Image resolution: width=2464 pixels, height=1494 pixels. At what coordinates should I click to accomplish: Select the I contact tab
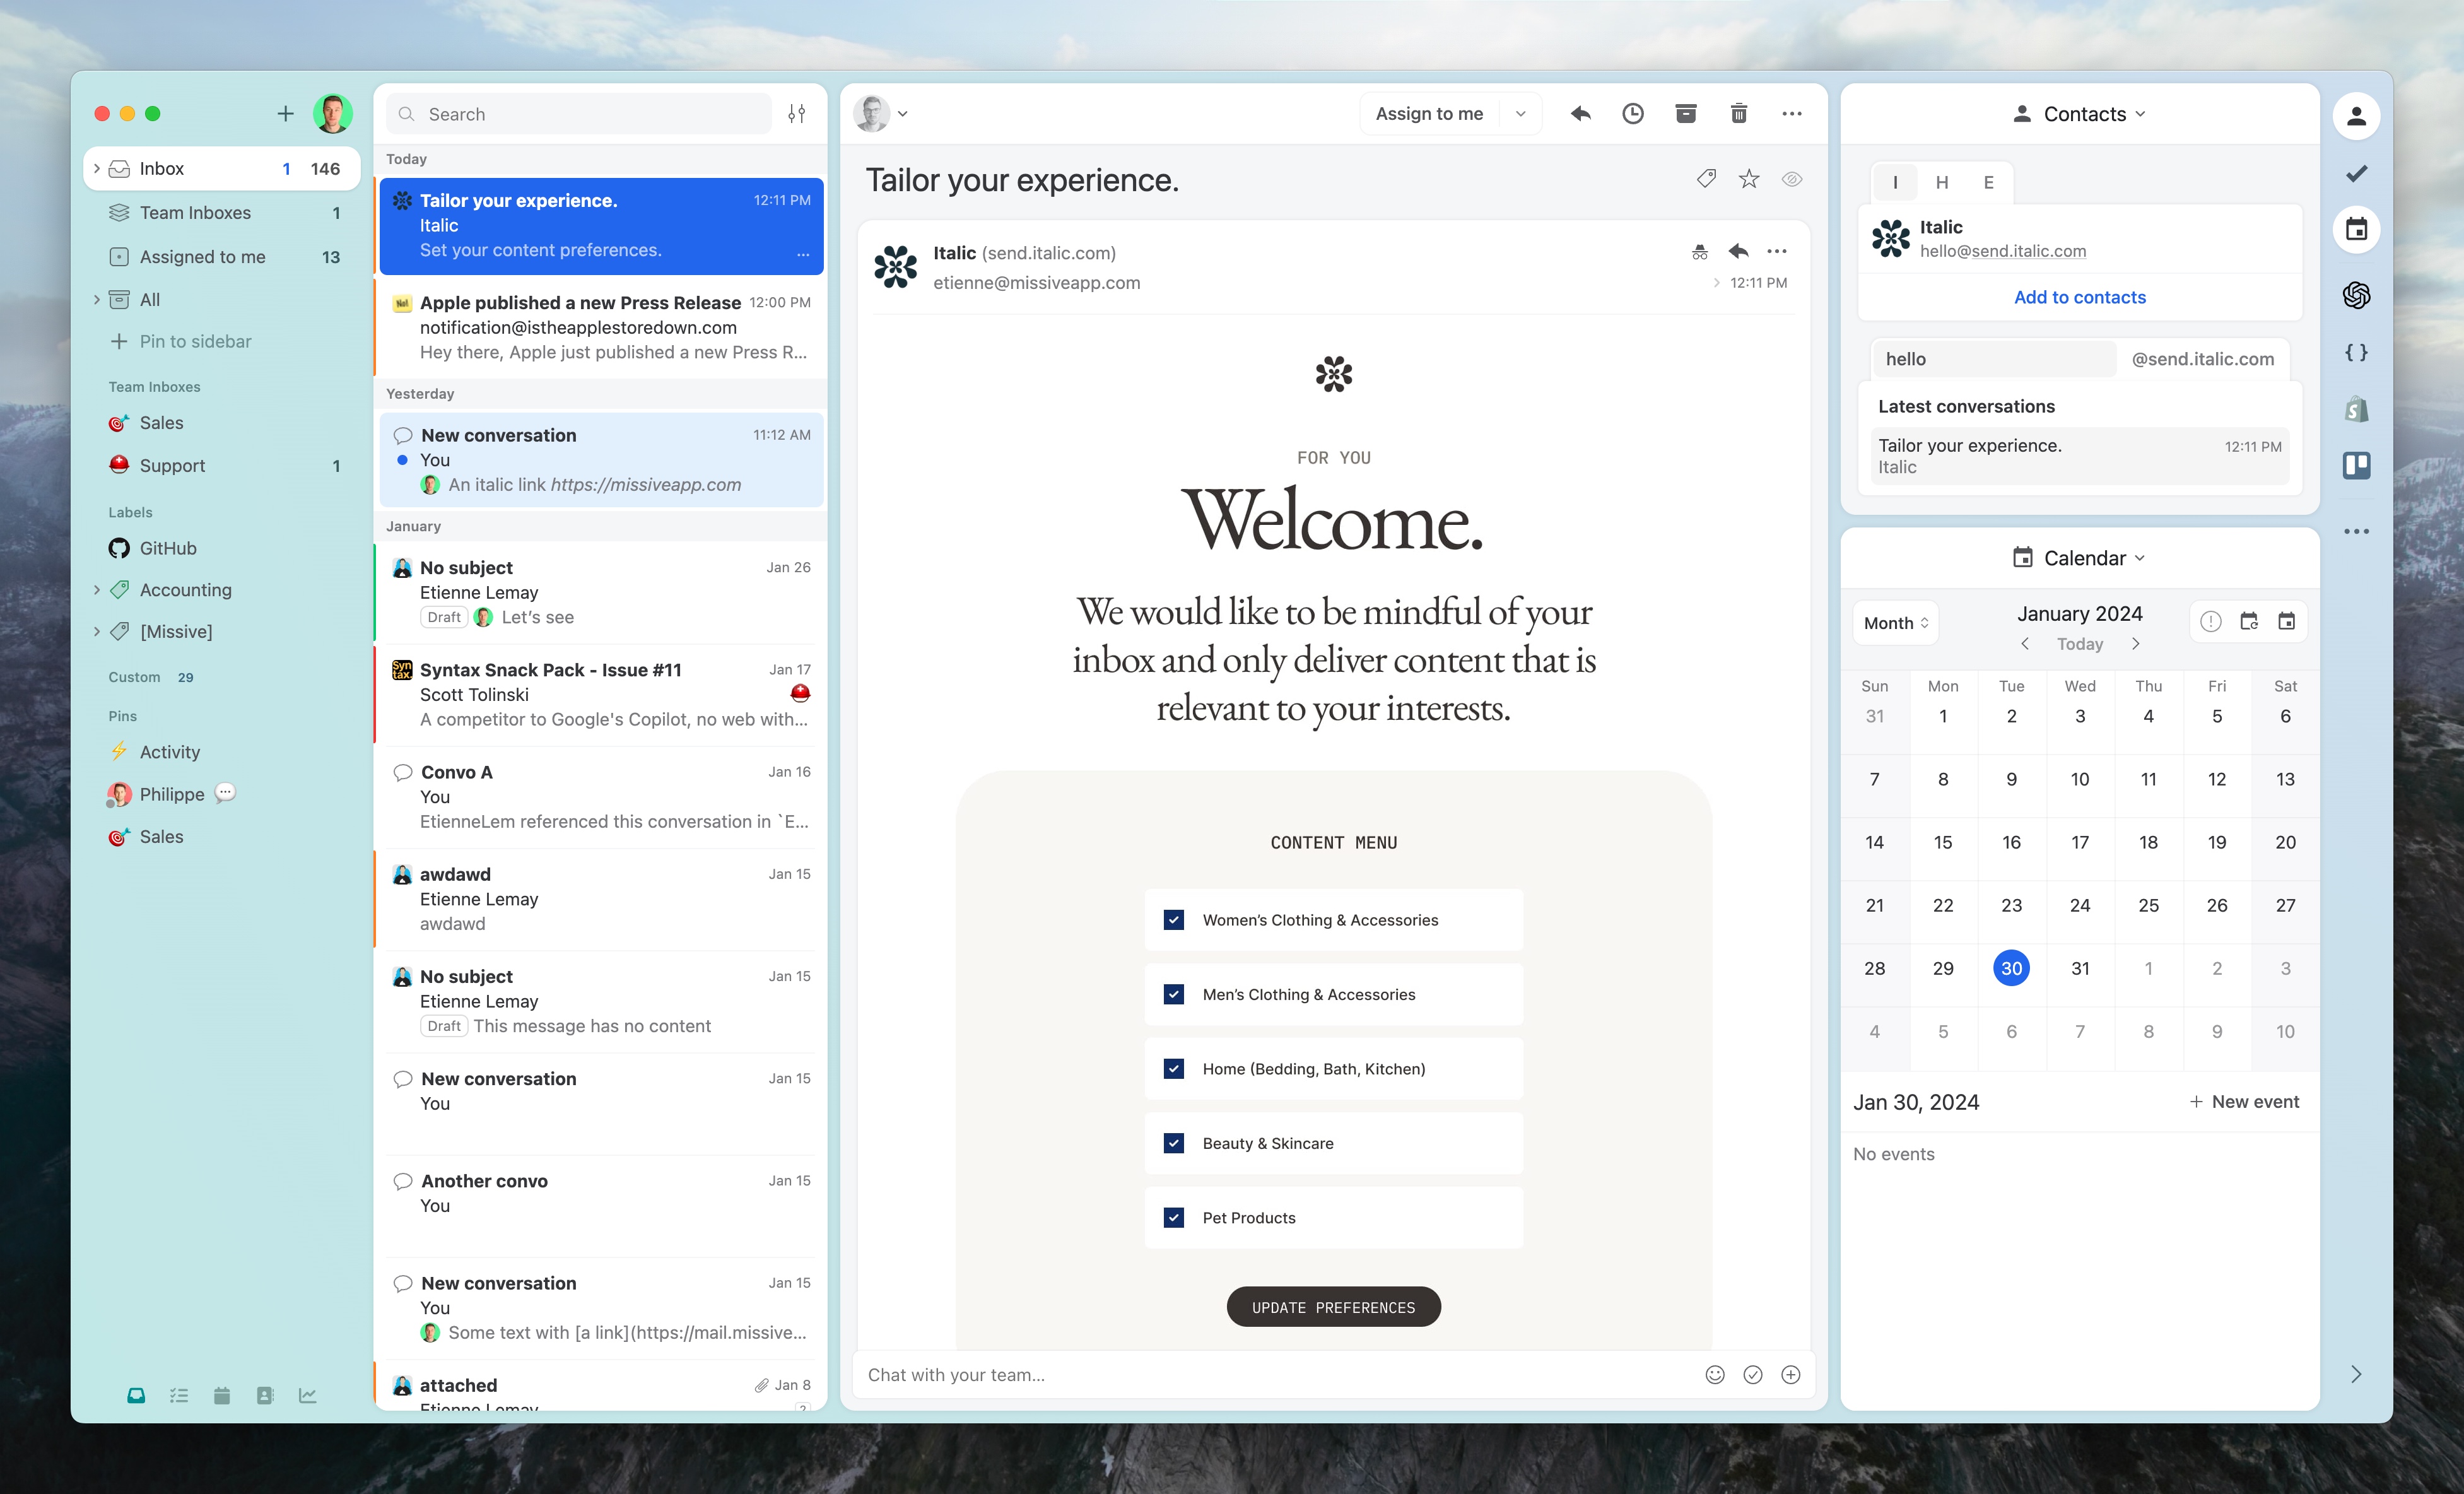click(1895, 182)
